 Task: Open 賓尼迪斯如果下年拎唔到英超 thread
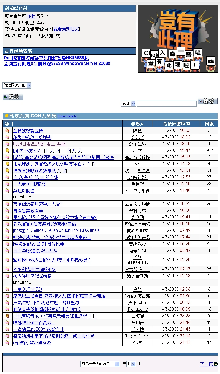pyautogui.click(x=54, y=336)
